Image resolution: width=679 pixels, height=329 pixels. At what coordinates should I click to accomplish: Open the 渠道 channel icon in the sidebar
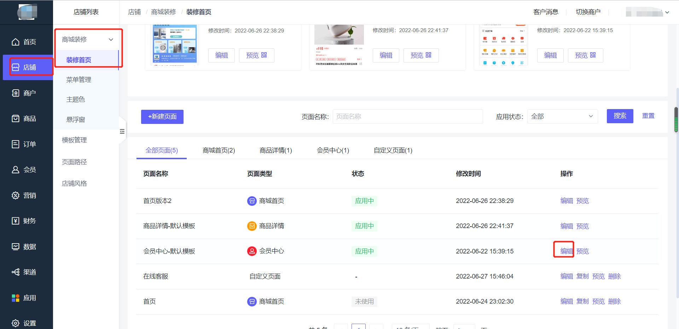pyautogui.click(x=16, y=272)
